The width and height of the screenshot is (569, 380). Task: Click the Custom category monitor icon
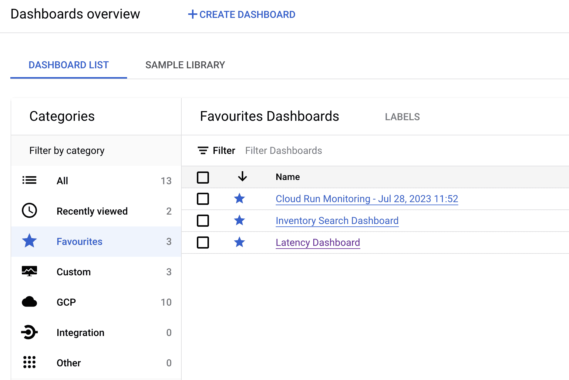coord(29,271)
